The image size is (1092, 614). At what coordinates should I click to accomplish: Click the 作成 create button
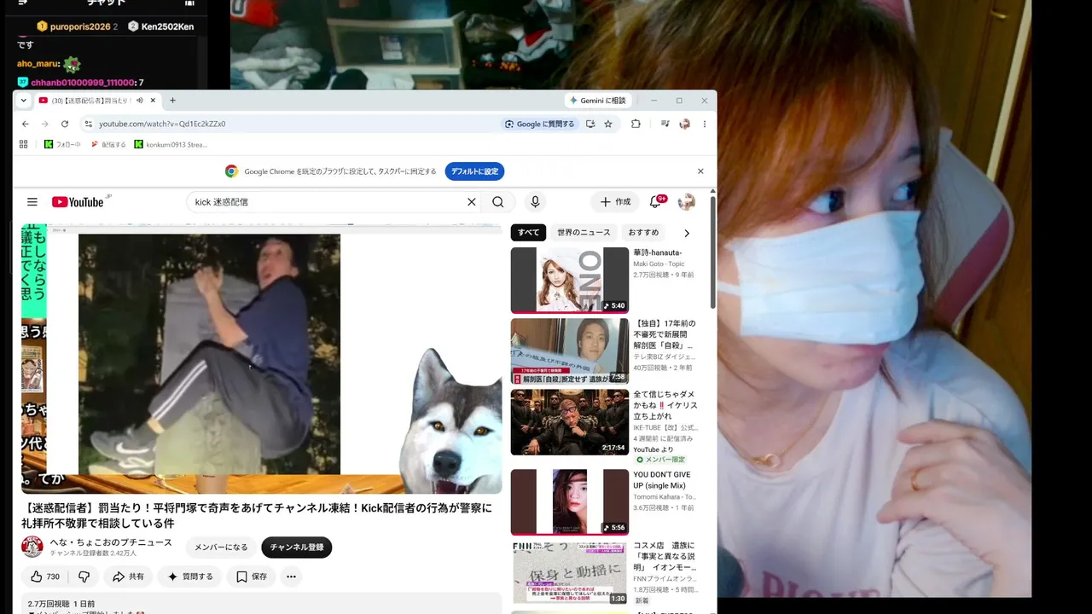(x=615, y=202)
